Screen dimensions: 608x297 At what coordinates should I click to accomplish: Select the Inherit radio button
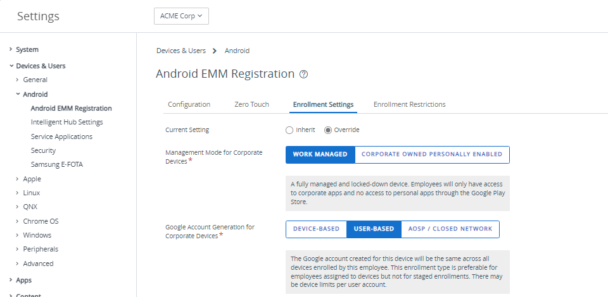(289, 130)
